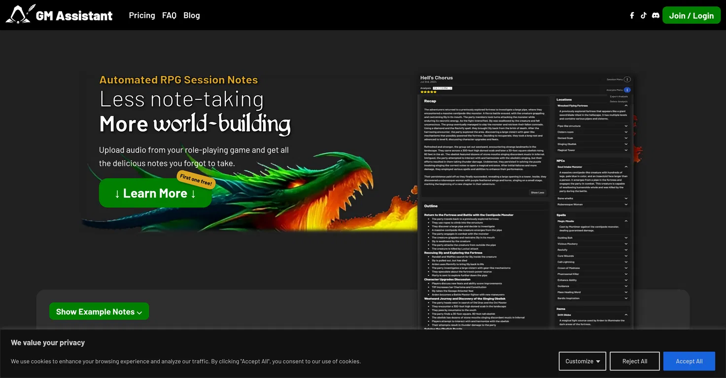Collapse the Soul Intake Monster NPC
Screen dimensions: 726x378
click(x=626, y=167)
